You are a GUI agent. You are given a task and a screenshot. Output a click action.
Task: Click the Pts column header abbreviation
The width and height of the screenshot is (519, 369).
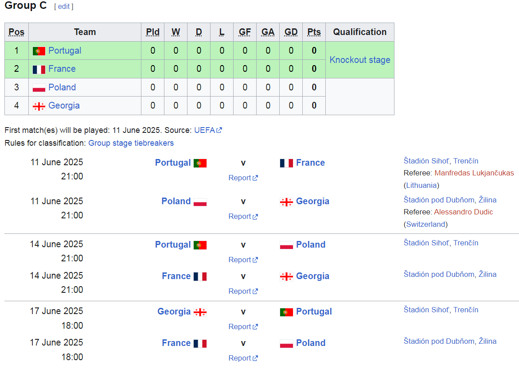pyautogui.click(x=314, y=32)
